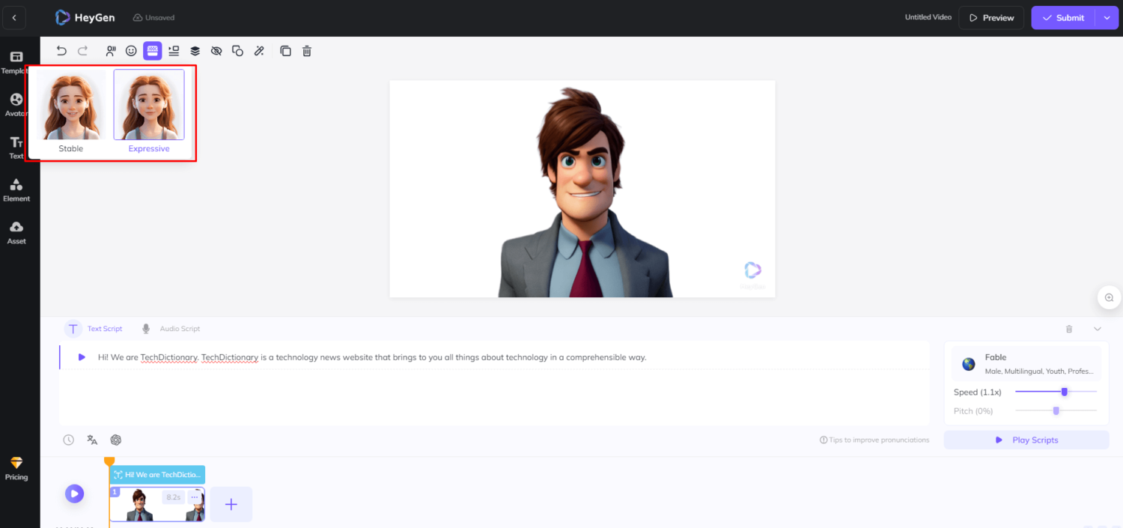Click the Preview button
The image size is (1123, 528).
[991, 18]
